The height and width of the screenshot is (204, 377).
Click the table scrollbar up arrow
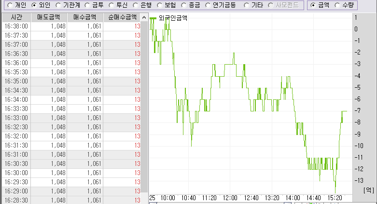tap(144, 17)
